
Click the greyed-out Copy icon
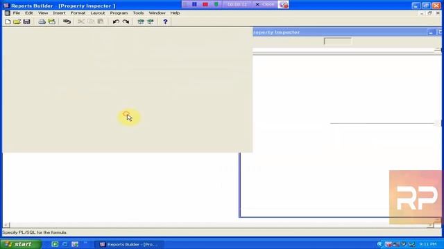91,21
